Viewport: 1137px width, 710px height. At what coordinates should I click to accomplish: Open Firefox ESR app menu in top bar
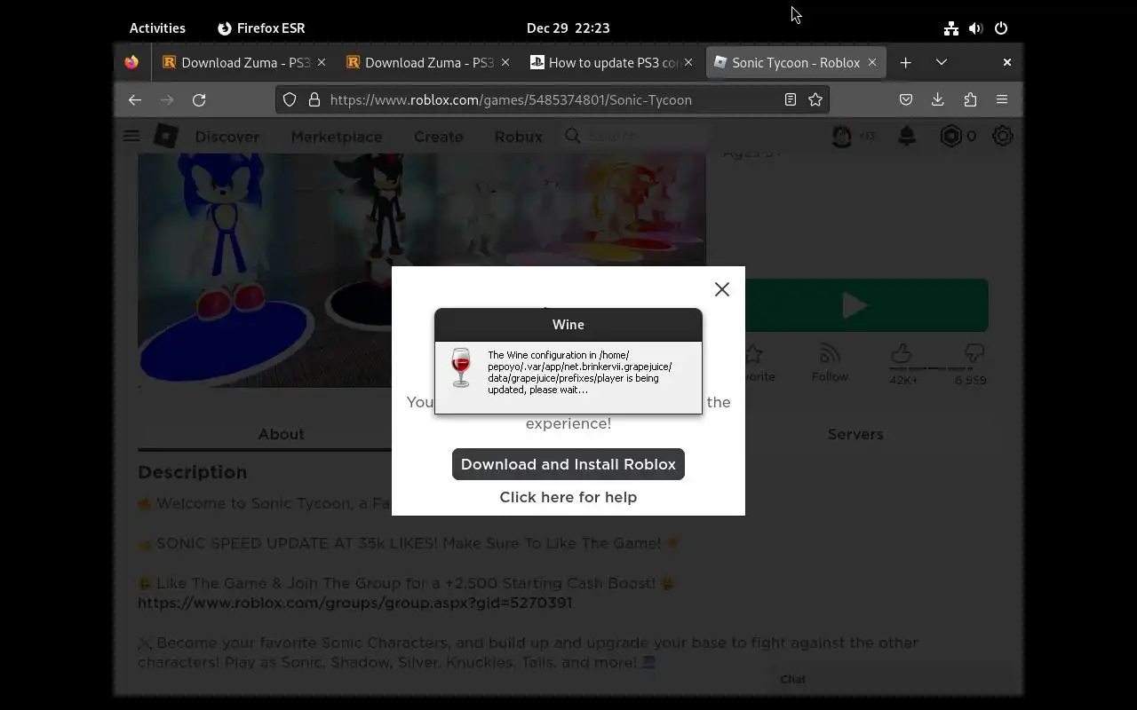(261, 28)
